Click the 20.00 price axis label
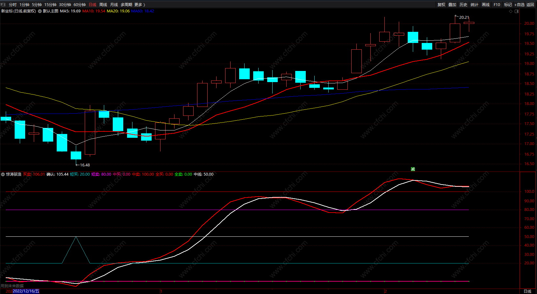537x294 pixels. [529, 24]
